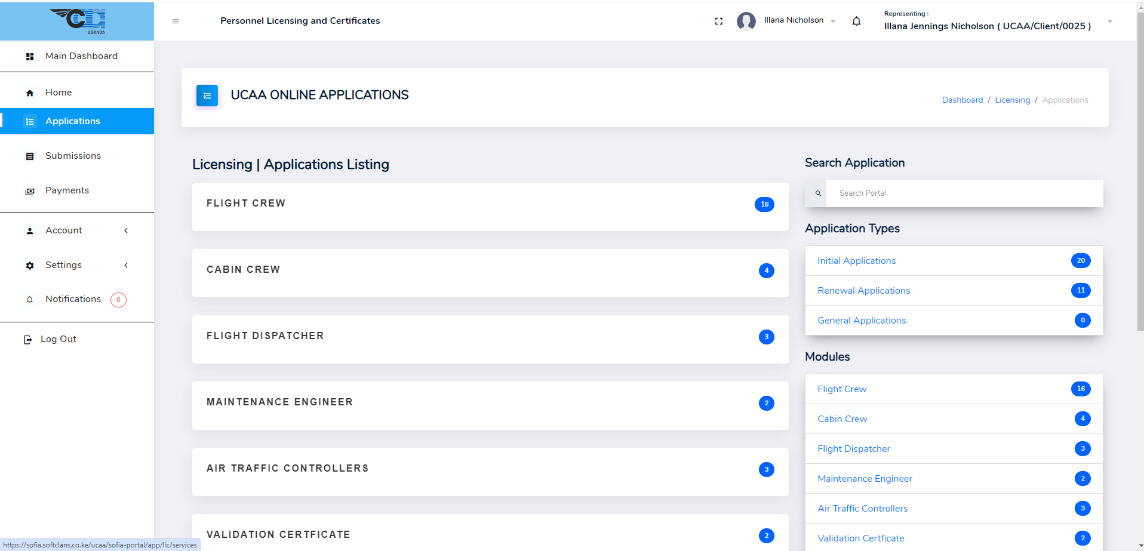Go to Submissions in the sidebar
This screenshot has width=1144, height=551.
pos(73,156)
